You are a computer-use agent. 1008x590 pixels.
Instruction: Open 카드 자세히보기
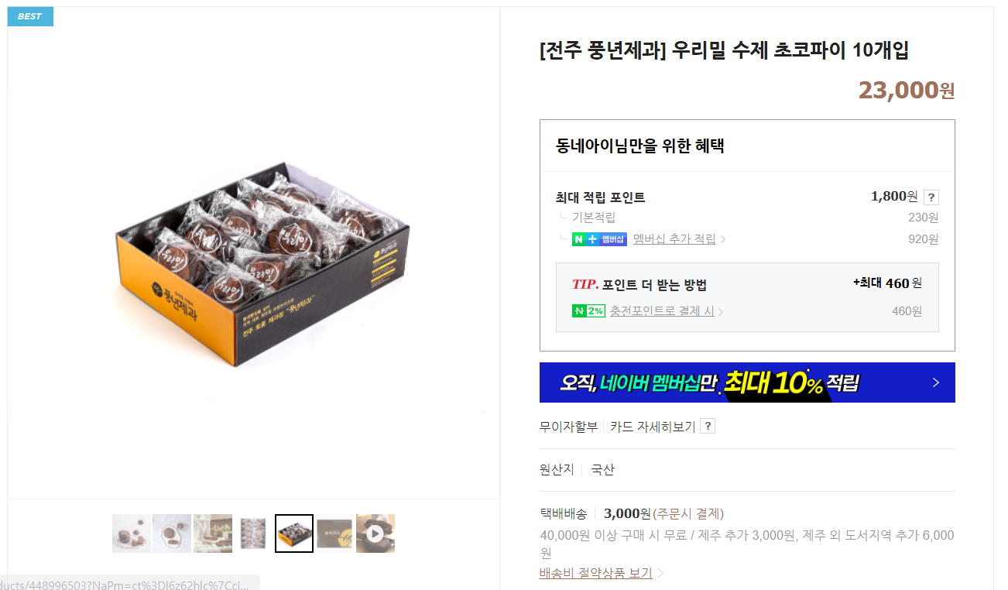click(653, 427)
